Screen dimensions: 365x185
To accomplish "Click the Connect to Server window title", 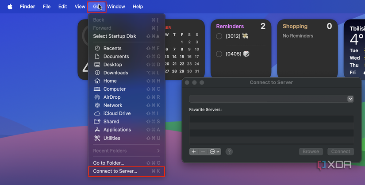I will (x=271, y=82).
